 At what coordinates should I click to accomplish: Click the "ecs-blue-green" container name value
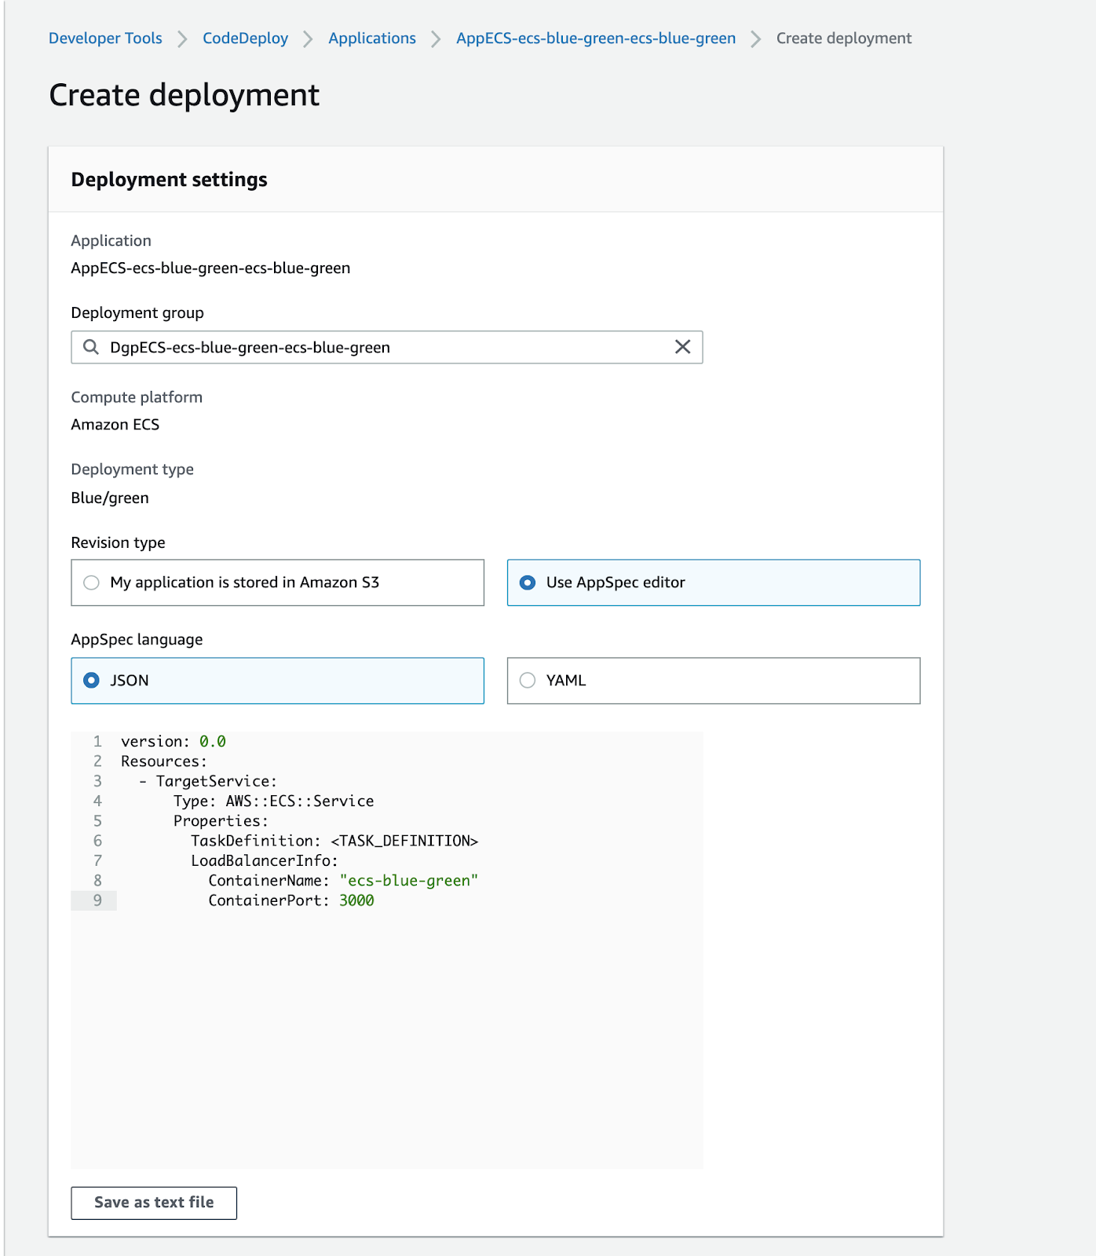tap(409, 881)
